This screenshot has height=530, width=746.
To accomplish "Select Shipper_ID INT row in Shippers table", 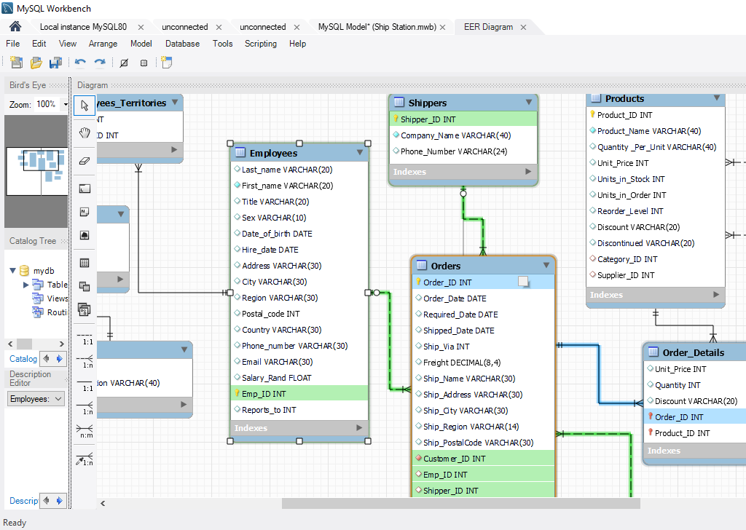I will tap(463, 119).
